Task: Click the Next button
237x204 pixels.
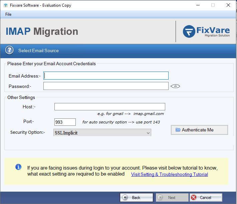Action: [172, 198]
